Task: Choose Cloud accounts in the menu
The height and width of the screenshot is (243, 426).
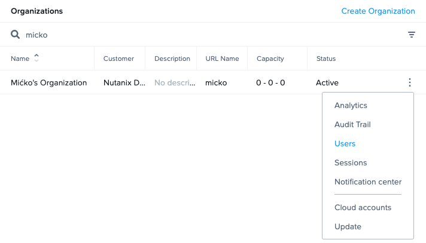Action: click(x=363, y=207)
